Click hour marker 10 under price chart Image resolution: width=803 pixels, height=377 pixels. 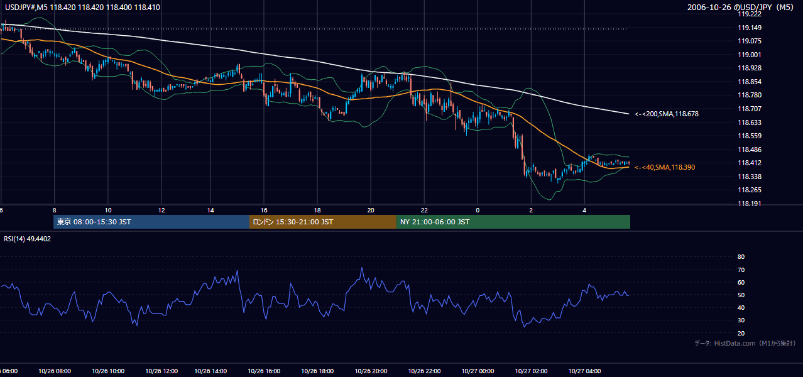pos(108,210)
